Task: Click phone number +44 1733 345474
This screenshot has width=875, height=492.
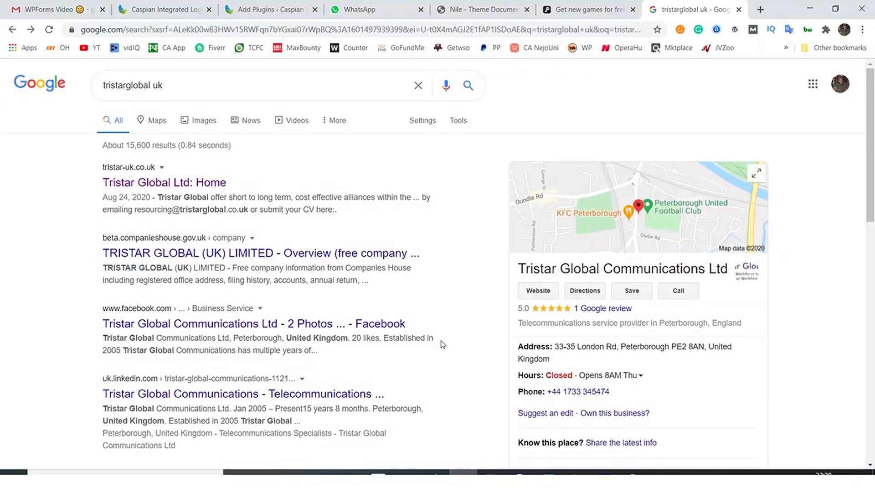Action: coord(578,392)
